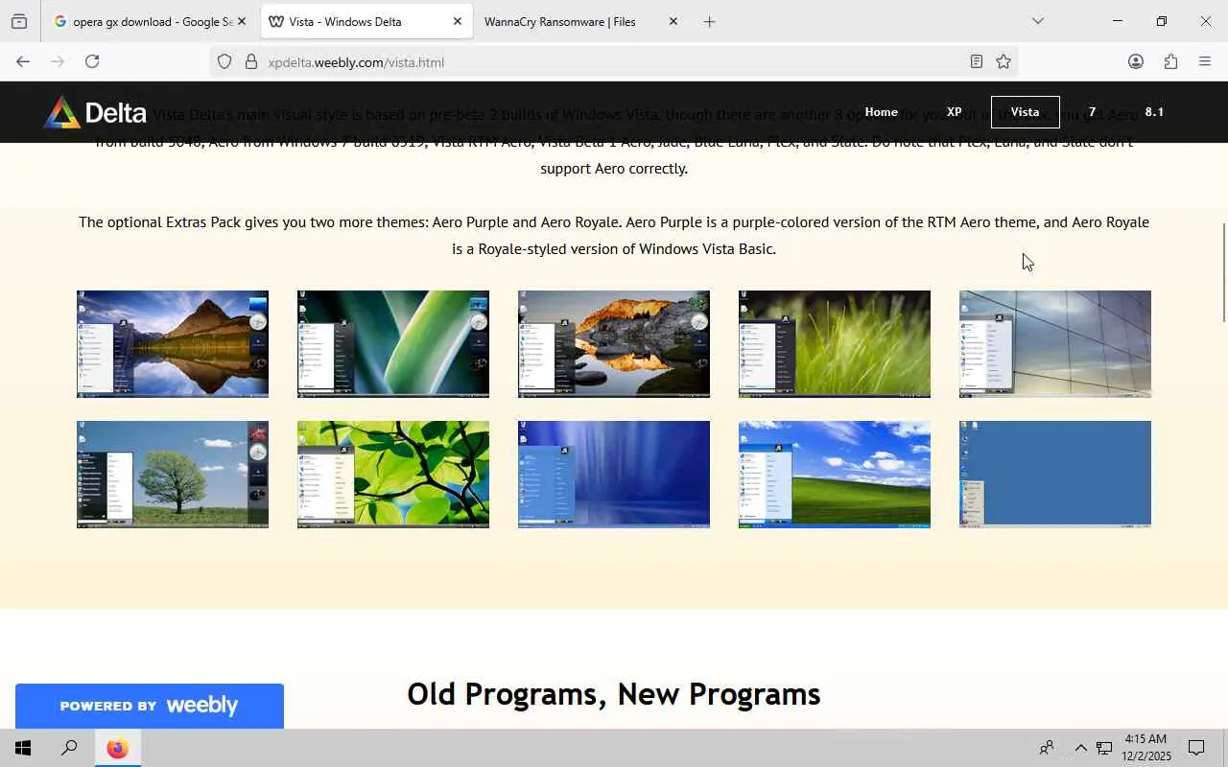1228x767 pixels.
Task: Open a new tab with the plus button
Action: [709, 21]
